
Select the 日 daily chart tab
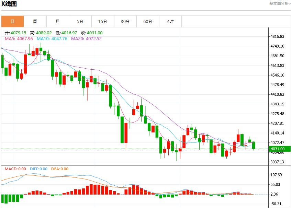coord(12,21)
